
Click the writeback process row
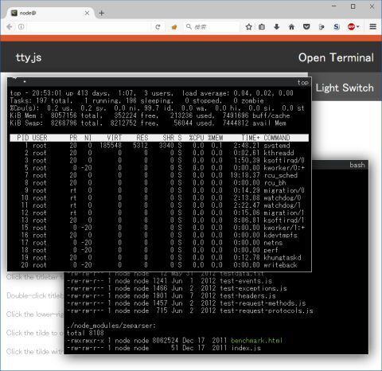point(159,265)
